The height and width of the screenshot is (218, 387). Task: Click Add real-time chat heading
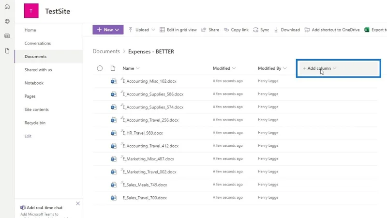pyautogui.click(x=45, y=208)
